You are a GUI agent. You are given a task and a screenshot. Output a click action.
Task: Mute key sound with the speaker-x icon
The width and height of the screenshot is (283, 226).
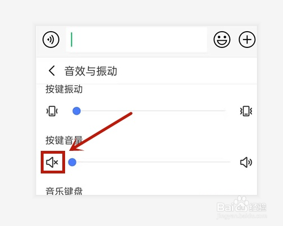52,162
